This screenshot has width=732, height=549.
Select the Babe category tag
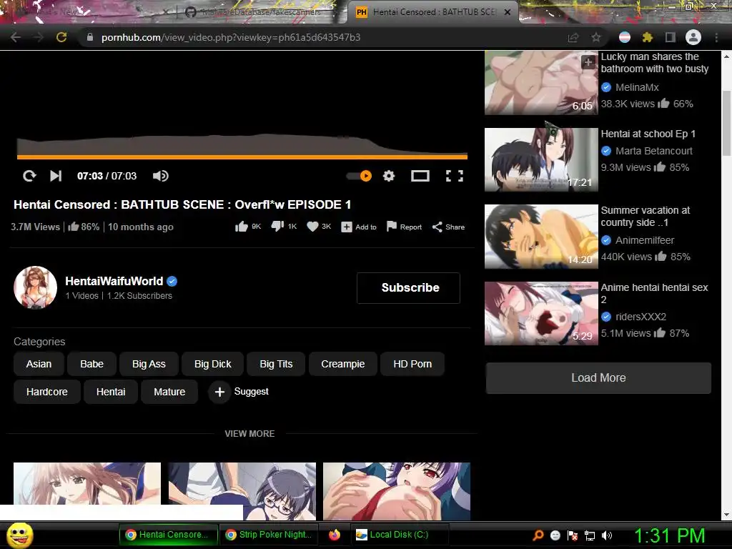[91, 364]
